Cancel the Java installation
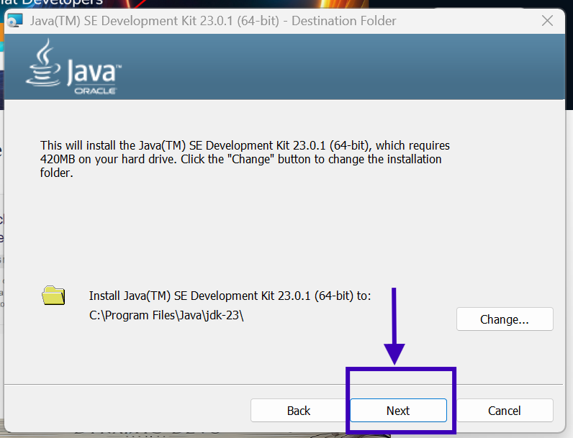Image resolution: width=573 pixels, height=438 pixels. [505, 411]
